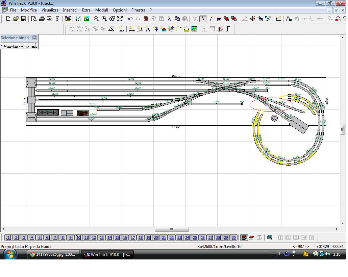348x277 pixels.
Task: Open the Extra menu
Action: [x=86, y=10]
